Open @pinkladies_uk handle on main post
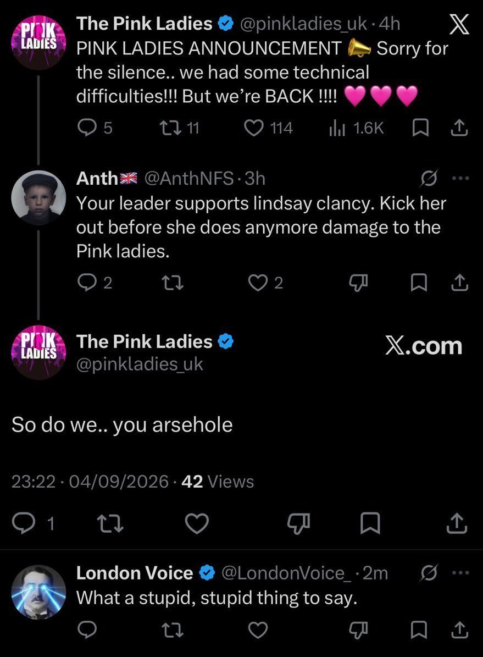This screenshot has height=657, width=483. (140, 364)
